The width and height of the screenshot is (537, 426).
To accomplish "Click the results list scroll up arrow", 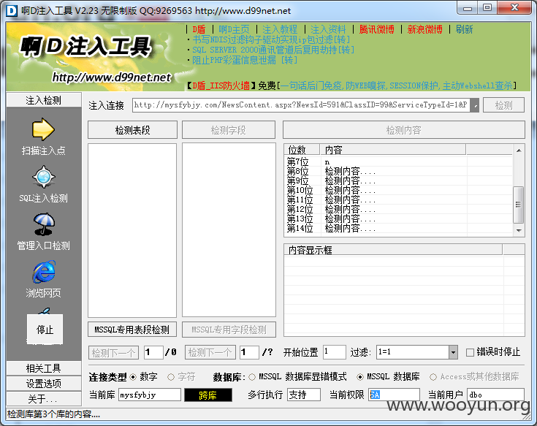I will (x=519, y=151).
